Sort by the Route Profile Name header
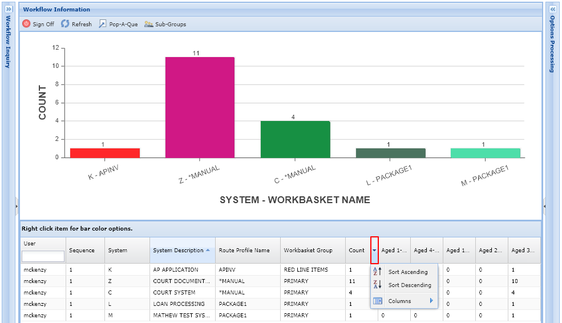This screenshot has height=323, width=562. tap(248, 250)
